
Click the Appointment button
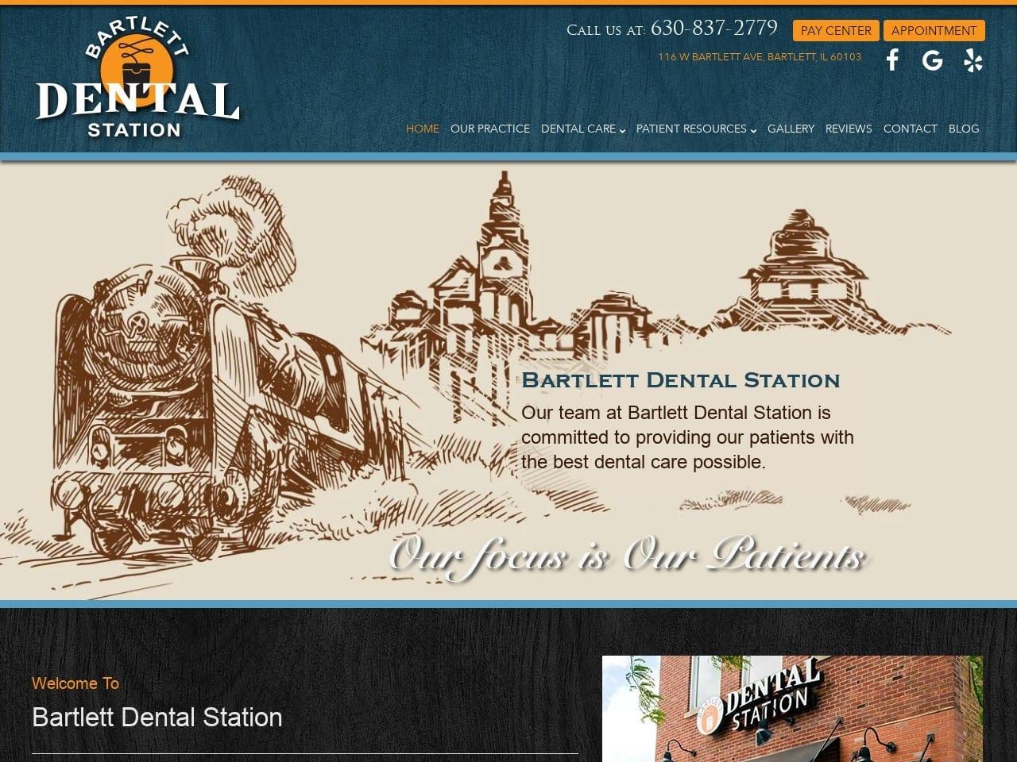point(934,30)
